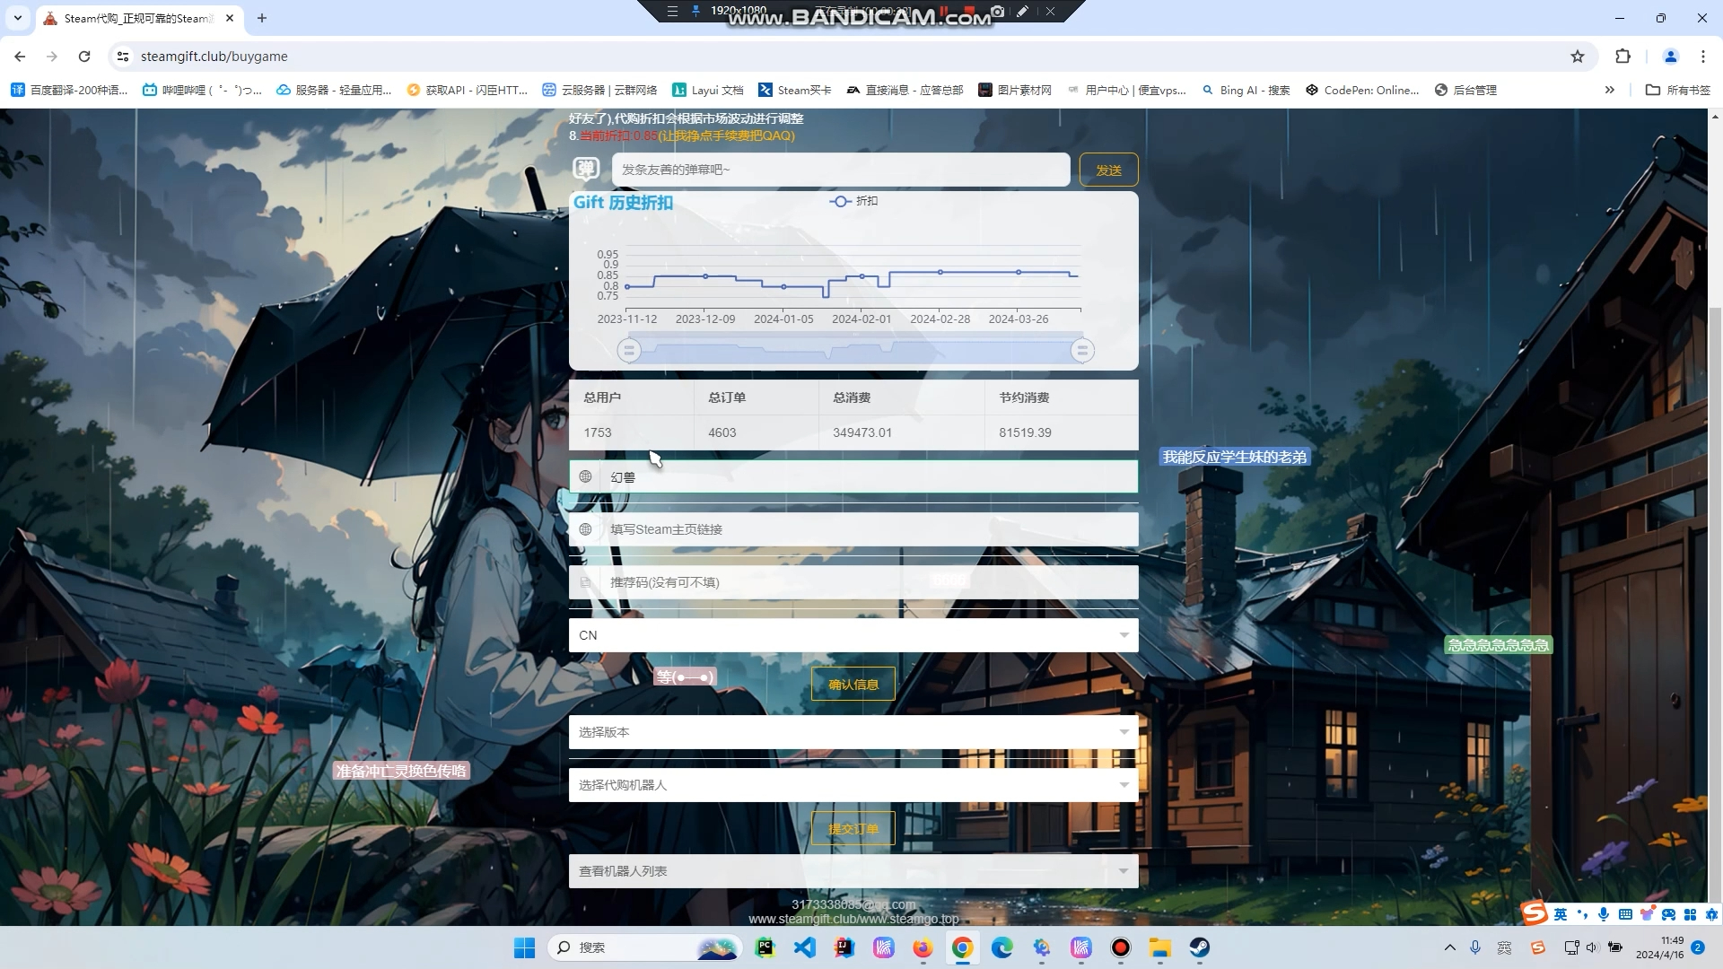Open the 所有书签 folder
Image resolution: width=1723 pixels, height=969 pixels.
click(x=1678, y=90)
